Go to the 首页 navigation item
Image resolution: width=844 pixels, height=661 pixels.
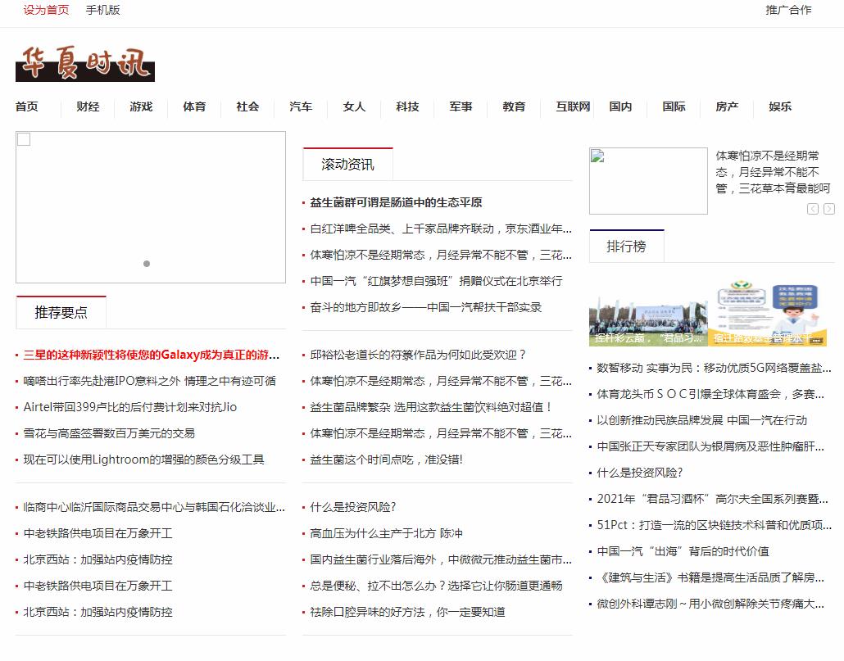[x=27, y=106]
